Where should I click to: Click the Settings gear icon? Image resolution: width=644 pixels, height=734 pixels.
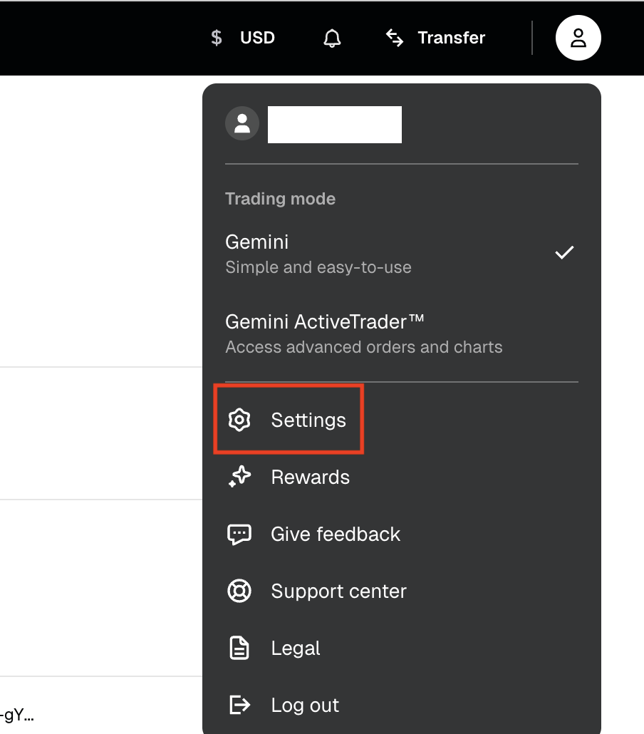239,420
